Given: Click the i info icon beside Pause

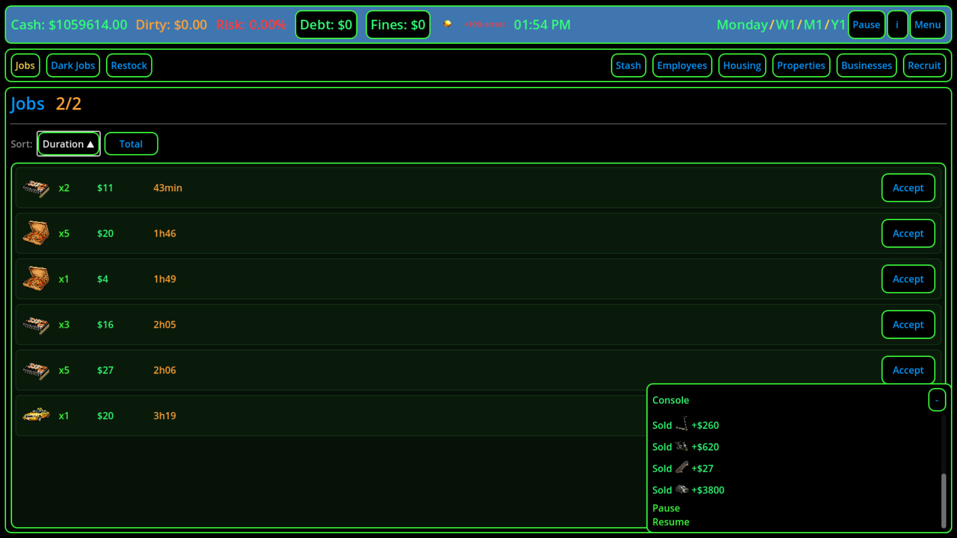Looking at the screenshot, I should click(897, 24).
